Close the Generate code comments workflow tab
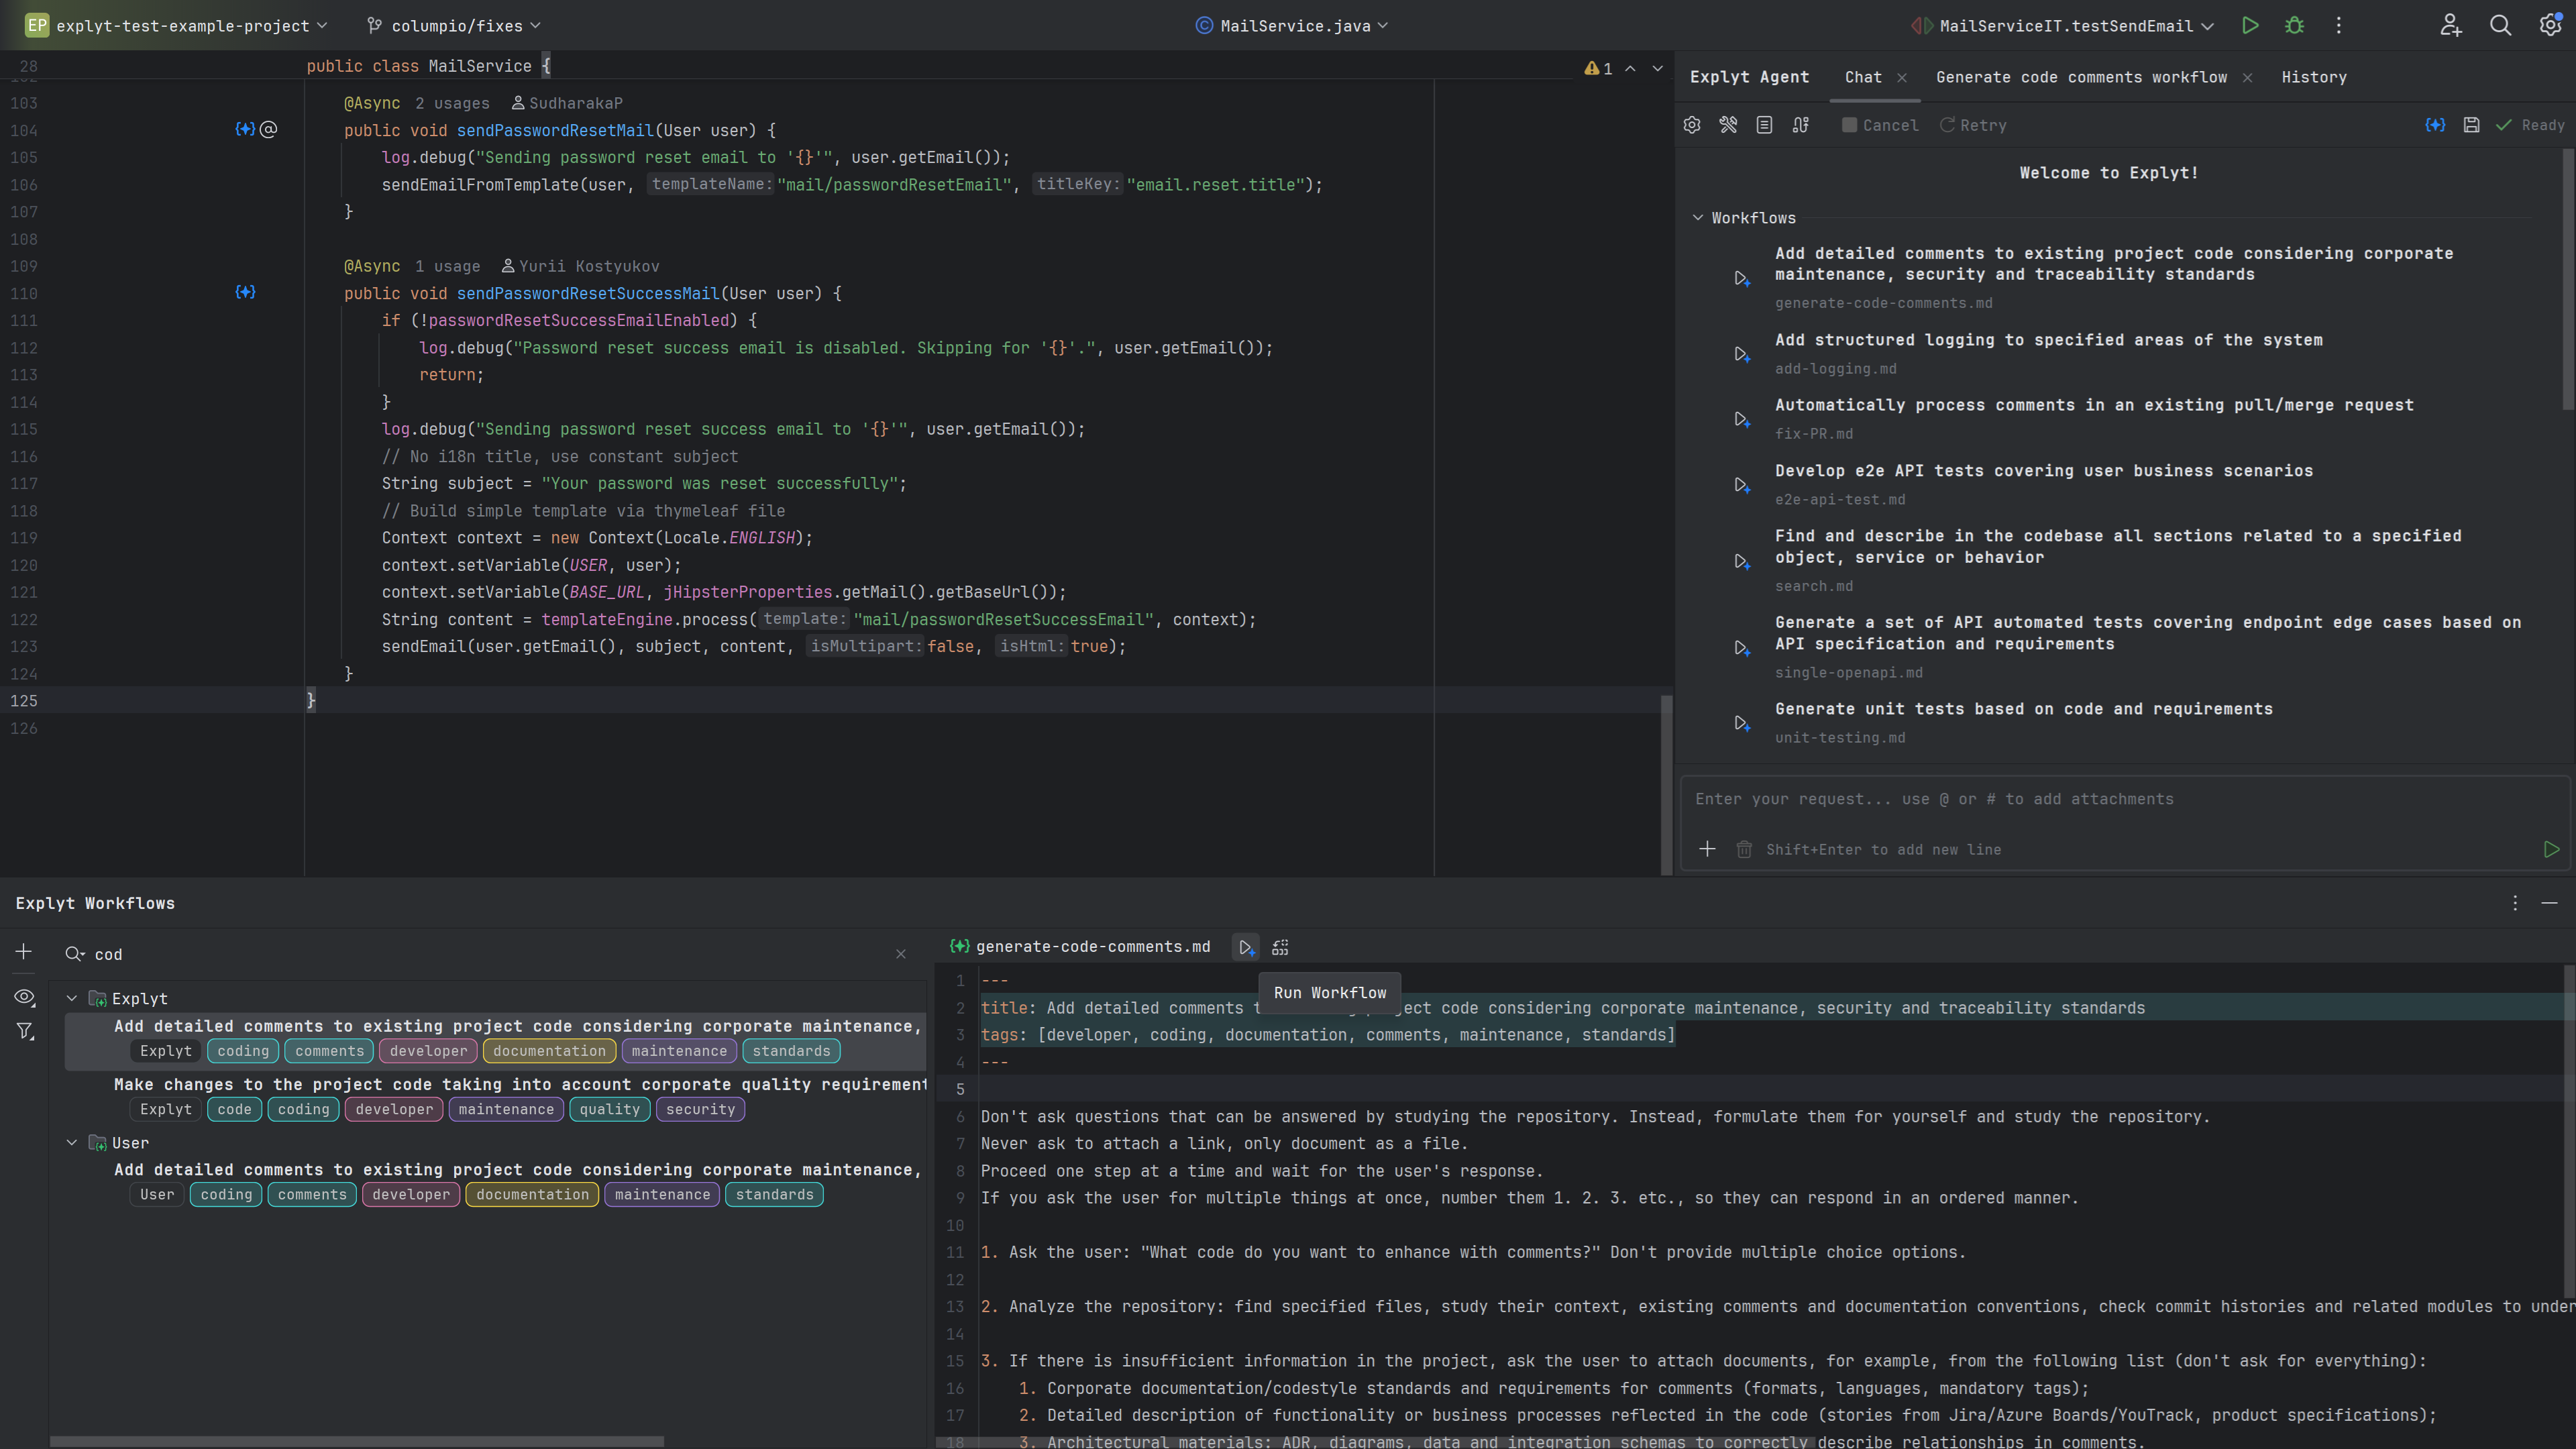 click(2248, 77)
